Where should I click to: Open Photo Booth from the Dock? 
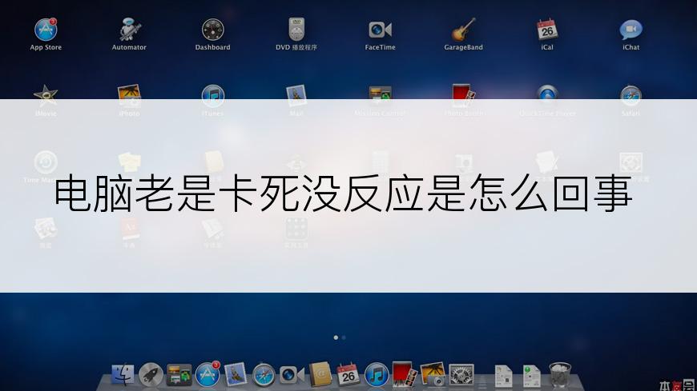tap(405, 374)
